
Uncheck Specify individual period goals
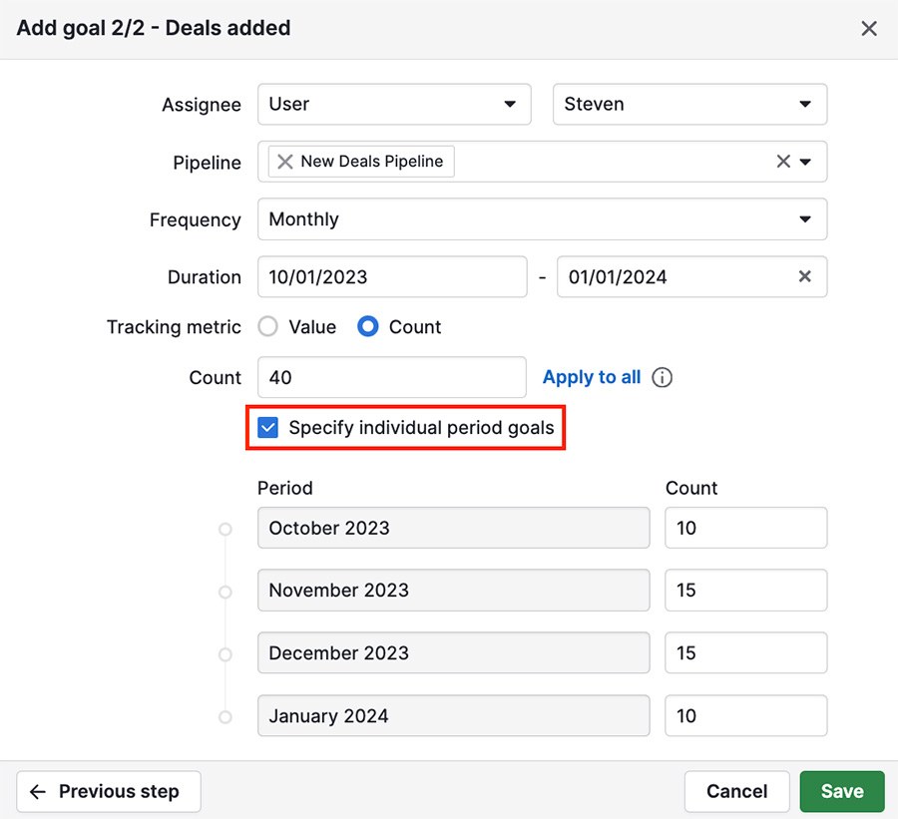click(266, 427)
